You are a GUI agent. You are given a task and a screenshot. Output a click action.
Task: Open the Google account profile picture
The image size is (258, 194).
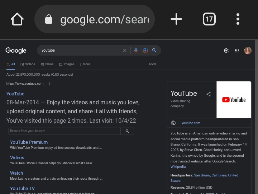(x=248, y=51)
